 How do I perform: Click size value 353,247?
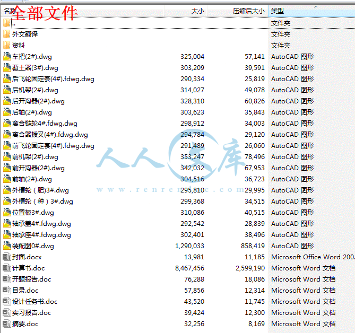[193, 157]
